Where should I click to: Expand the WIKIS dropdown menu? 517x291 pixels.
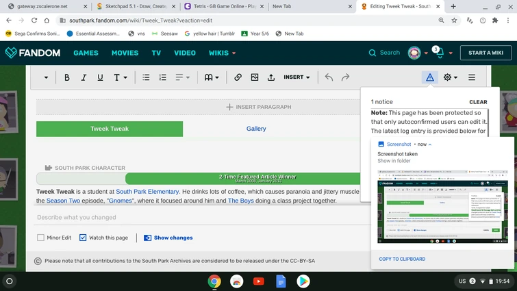click(223, 53)
